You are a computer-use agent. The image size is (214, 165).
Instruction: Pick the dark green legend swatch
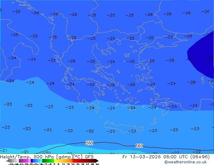click(44, 161)
